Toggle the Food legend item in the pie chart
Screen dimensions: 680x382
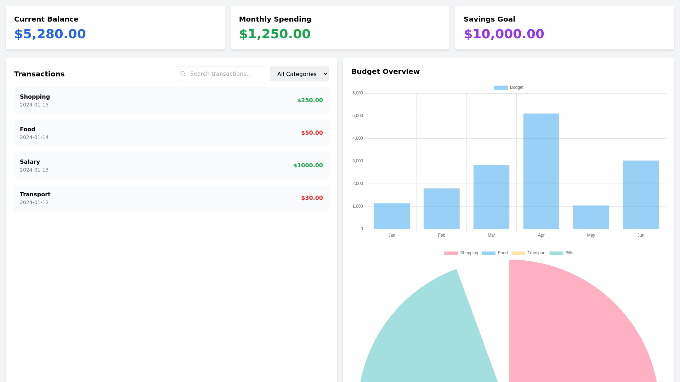click(x=495, y=253)
